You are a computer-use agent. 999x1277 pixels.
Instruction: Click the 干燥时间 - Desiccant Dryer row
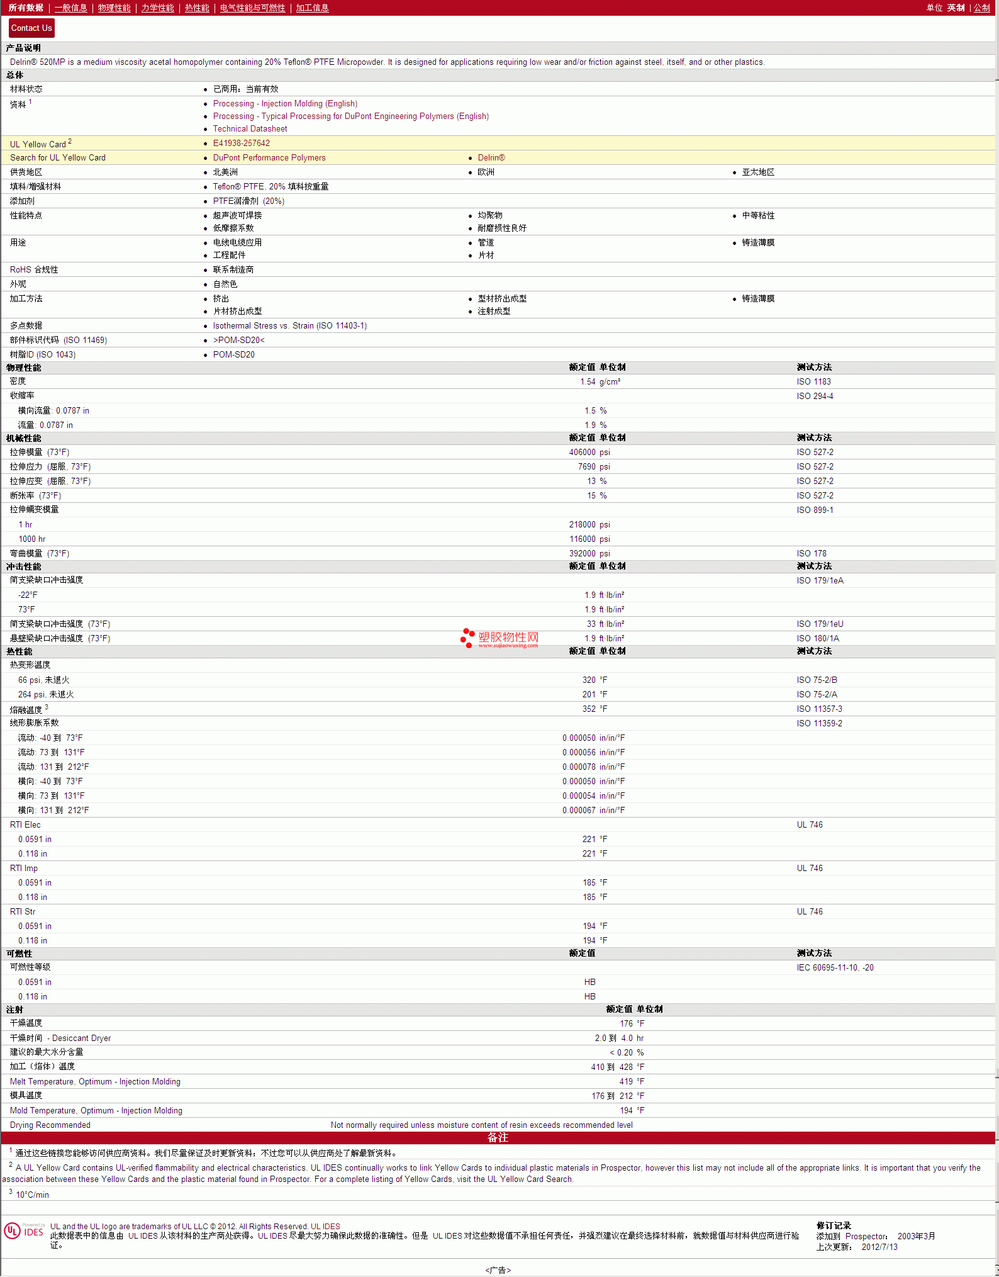498,1038
